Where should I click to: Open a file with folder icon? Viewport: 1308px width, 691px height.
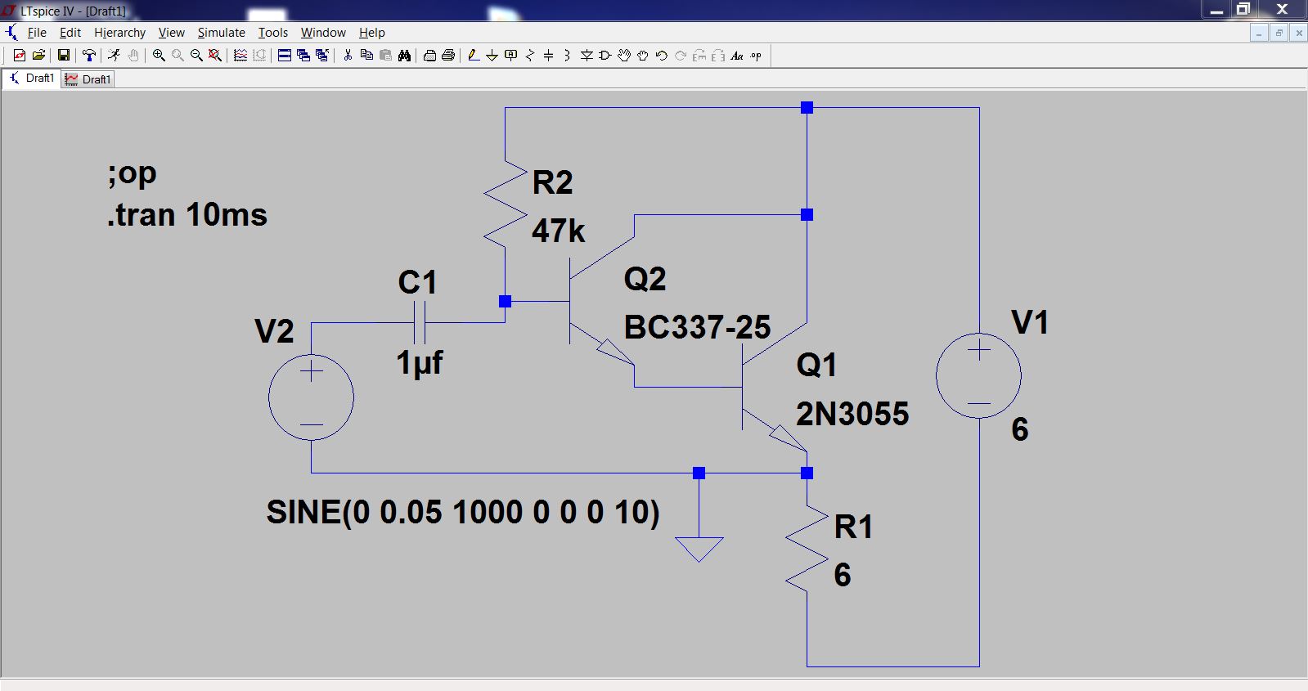pyautogui.click(x=38, y=56)
